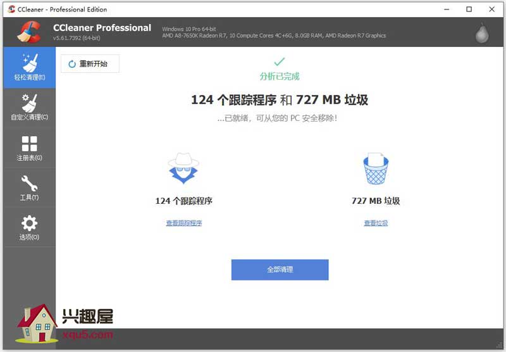Click the 分析已完成 status text
This screenshot has width=506, height=352.
pyautogui.click(x=280, y=76)
